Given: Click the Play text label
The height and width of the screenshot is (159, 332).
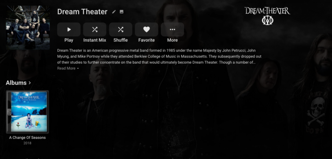Looking at the screenshot, I should pos(69,40).
